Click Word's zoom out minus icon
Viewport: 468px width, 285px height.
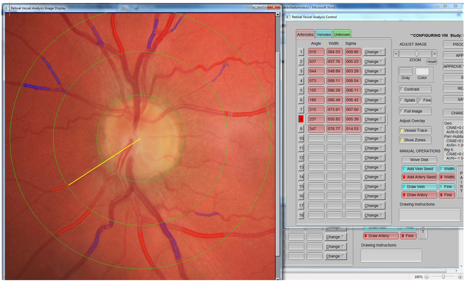426,277
